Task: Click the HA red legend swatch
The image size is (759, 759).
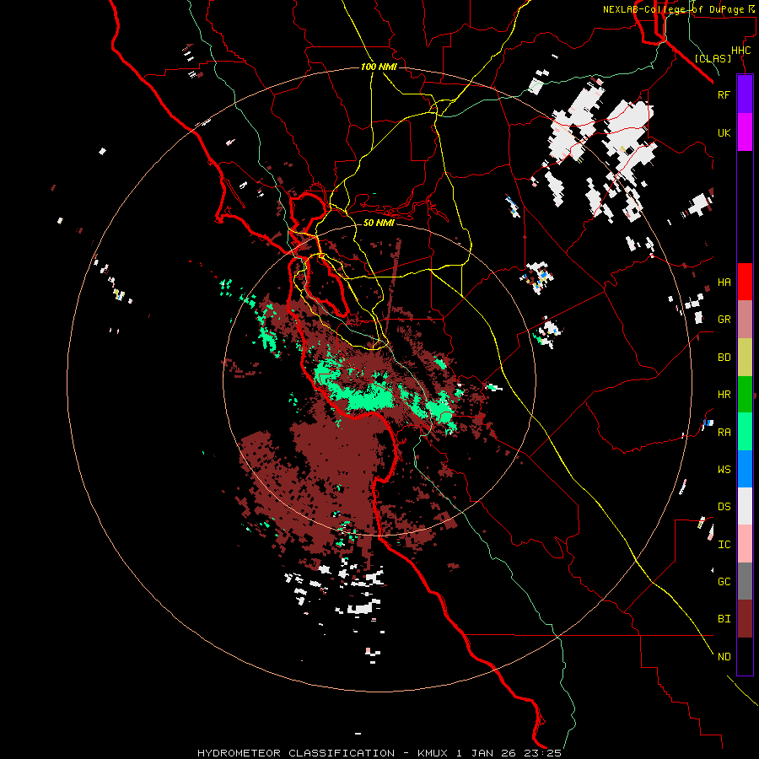Action: [x=745, y=282]
